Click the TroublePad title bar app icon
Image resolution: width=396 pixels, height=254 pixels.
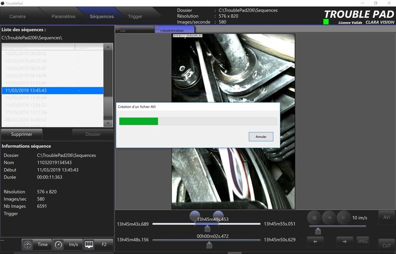coord(3,3)
